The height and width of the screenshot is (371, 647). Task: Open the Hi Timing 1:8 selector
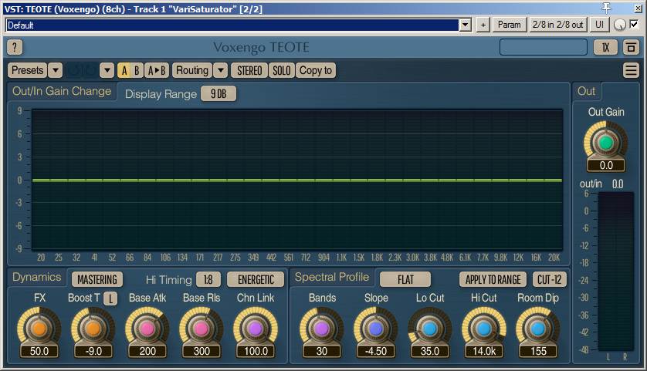coord(208,280)
